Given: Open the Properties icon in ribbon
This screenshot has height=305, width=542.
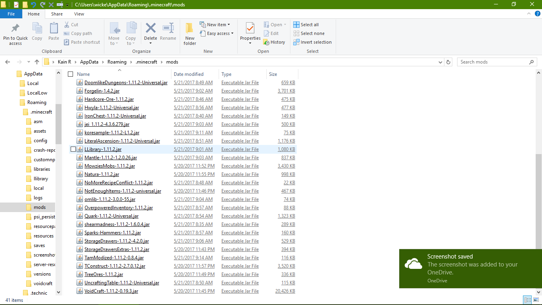Looking at the screenshot, I should point(250,28).
